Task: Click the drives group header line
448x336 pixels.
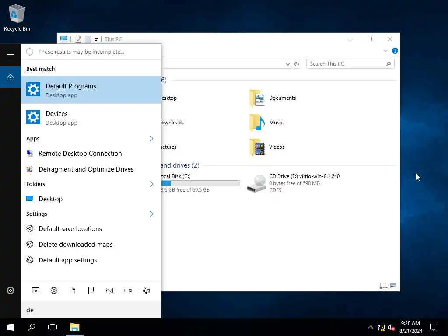Action: 300,165
